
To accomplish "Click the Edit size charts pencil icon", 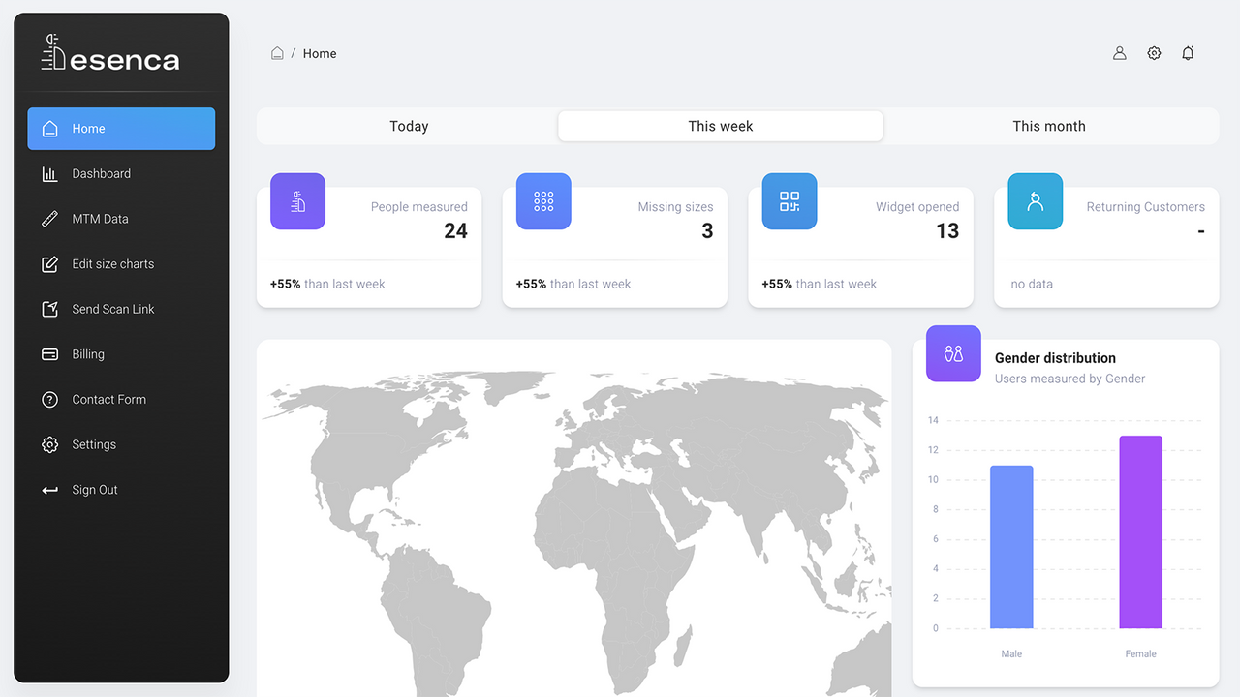I will pyautogui.click(x=50, y=264).
